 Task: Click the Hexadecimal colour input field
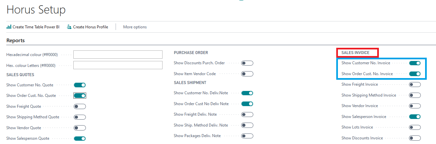point(118,55)
